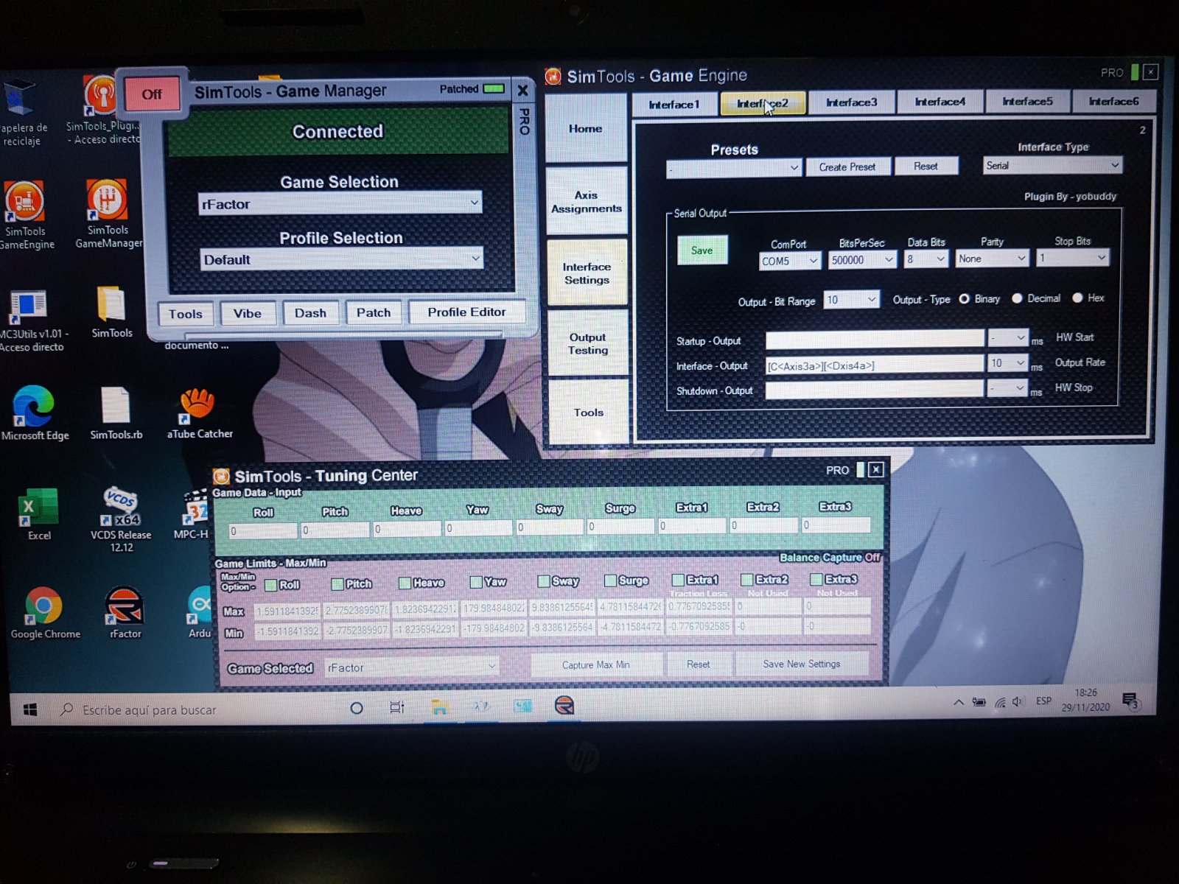This screenshot has height=884, width=1179.
Task: Open the Output Testing section
Action: coord(587,343)
